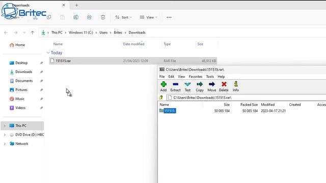Click Britec in the address breadcrumb

pos(118,33)
